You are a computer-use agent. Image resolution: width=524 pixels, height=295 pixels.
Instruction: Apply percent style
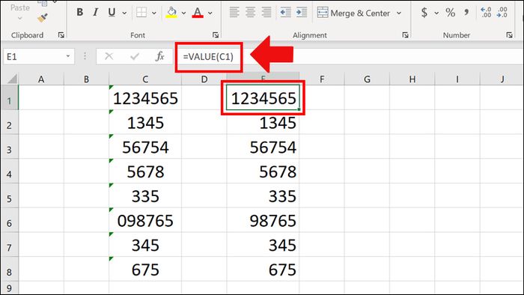[x=450, y=13]
